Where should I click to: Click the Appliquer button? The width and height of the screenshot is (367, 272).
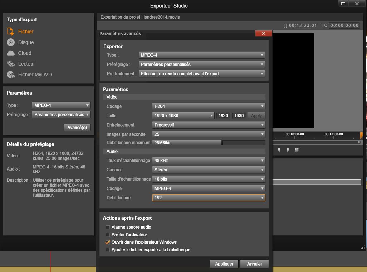click(224, 264)
